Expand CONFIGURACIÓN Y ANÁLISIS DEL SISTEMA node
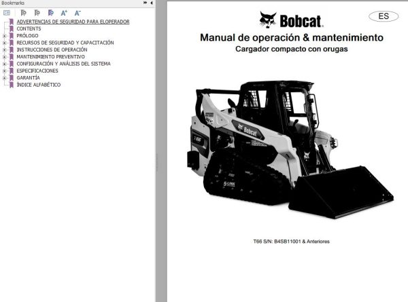This screenshot has width=408, height=302. [x=4, y=64]
